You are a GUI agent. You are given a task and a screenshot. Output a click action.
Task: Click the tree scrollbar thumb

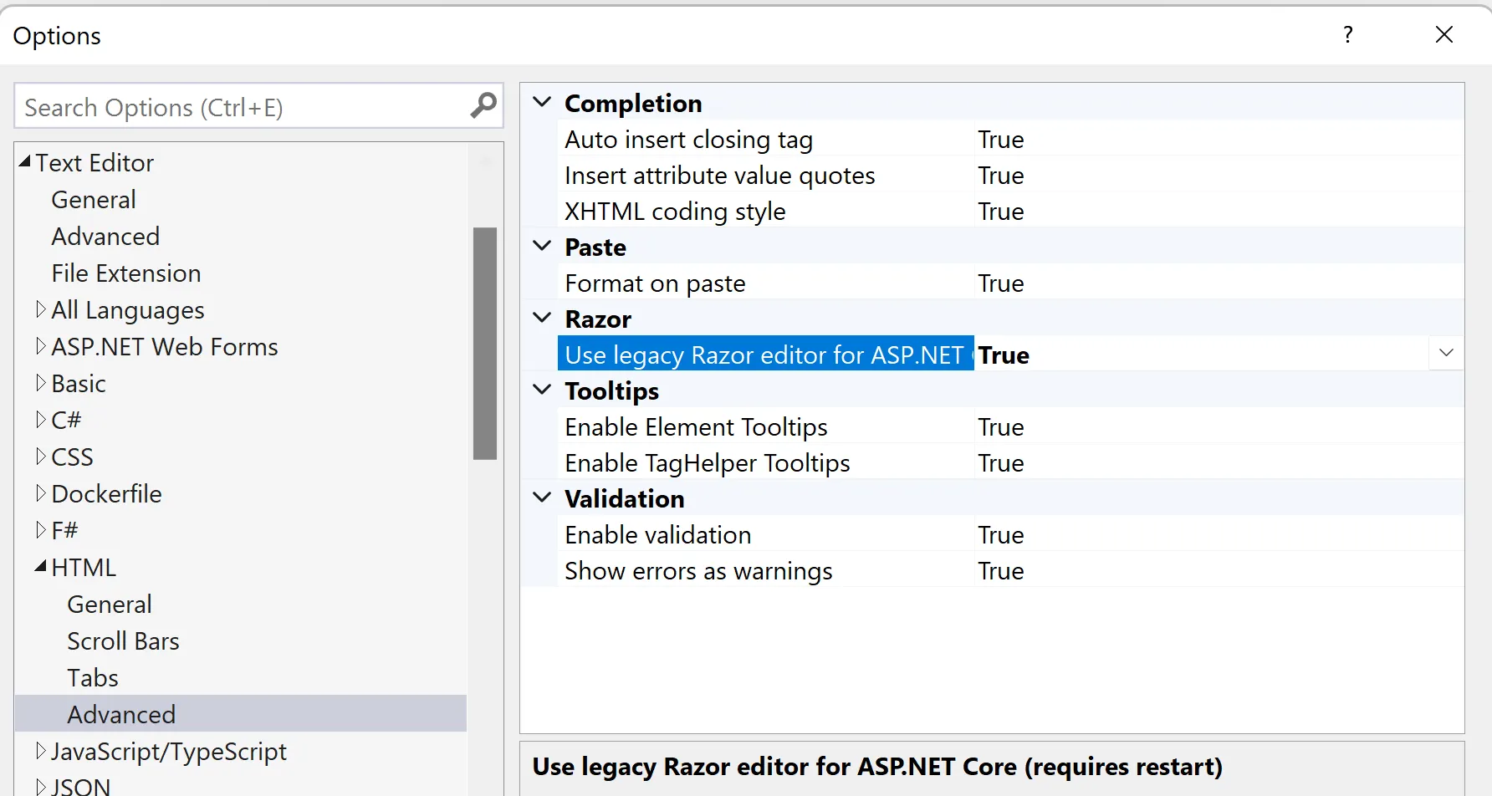[485, 343]
